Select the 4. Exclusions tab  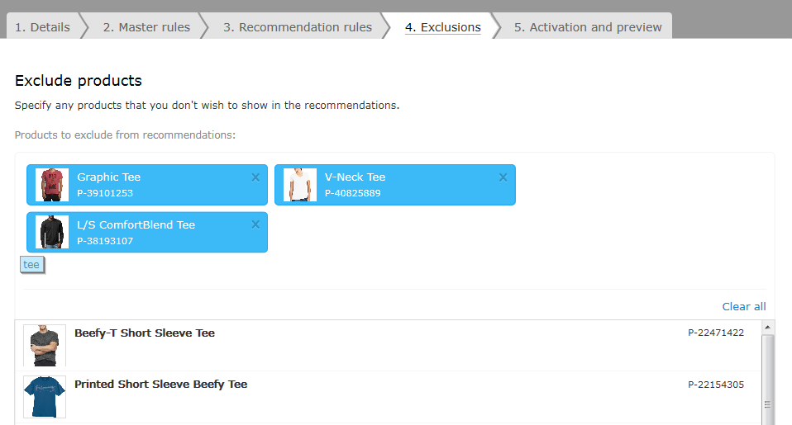coord(443,26)
